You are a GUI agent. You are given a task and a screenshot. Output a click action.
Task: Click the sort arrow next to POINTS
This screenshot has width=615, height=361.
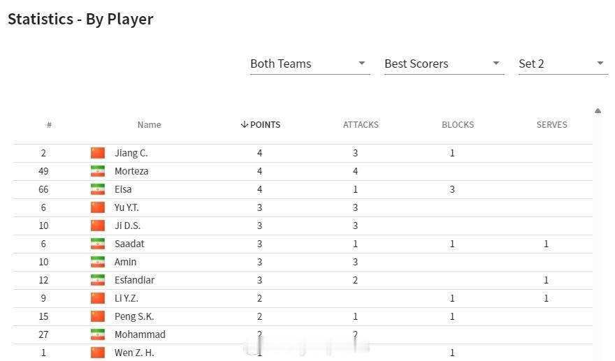(x=245, y=125)
